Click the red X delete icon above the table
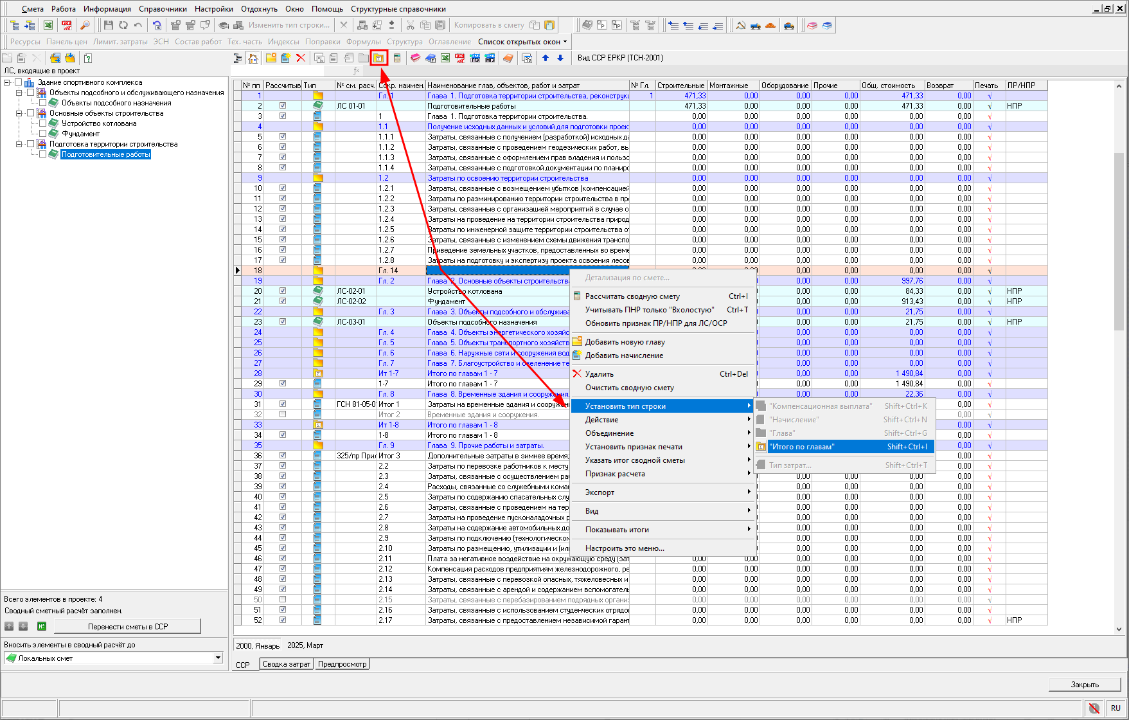 [x=300, y=58]
